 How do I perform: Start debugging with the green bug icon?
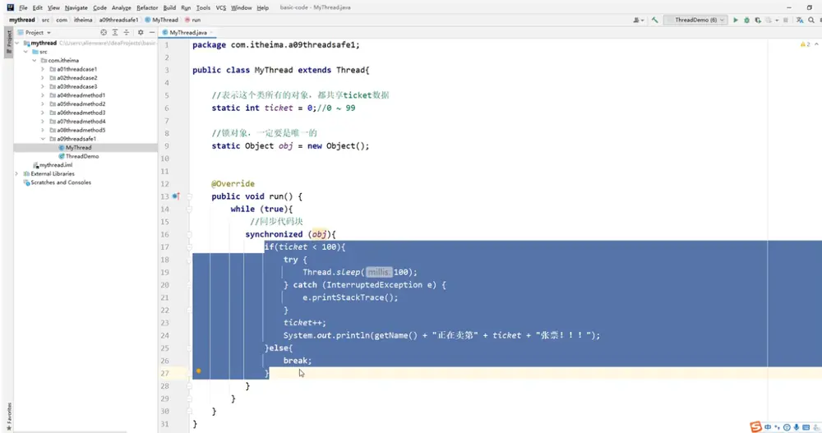coord(746,20)
